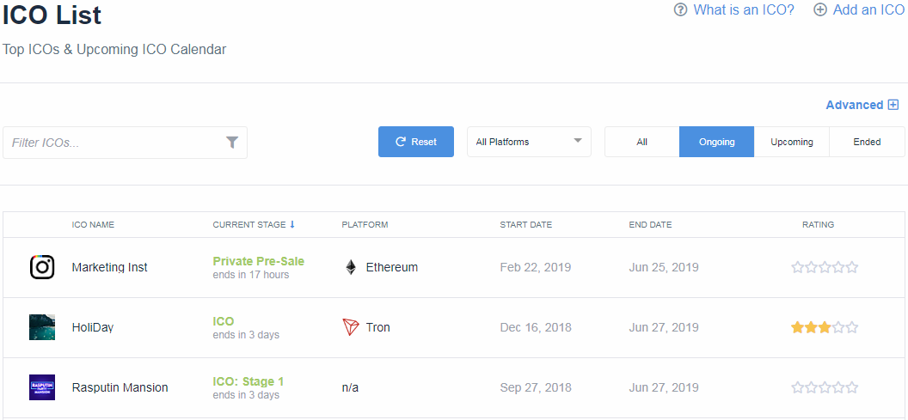Image resolution: width=908 pixels, height=420 pixels.
Task: Click the Rasputin Mansion logo thumbnail
Action: point(42,387)
